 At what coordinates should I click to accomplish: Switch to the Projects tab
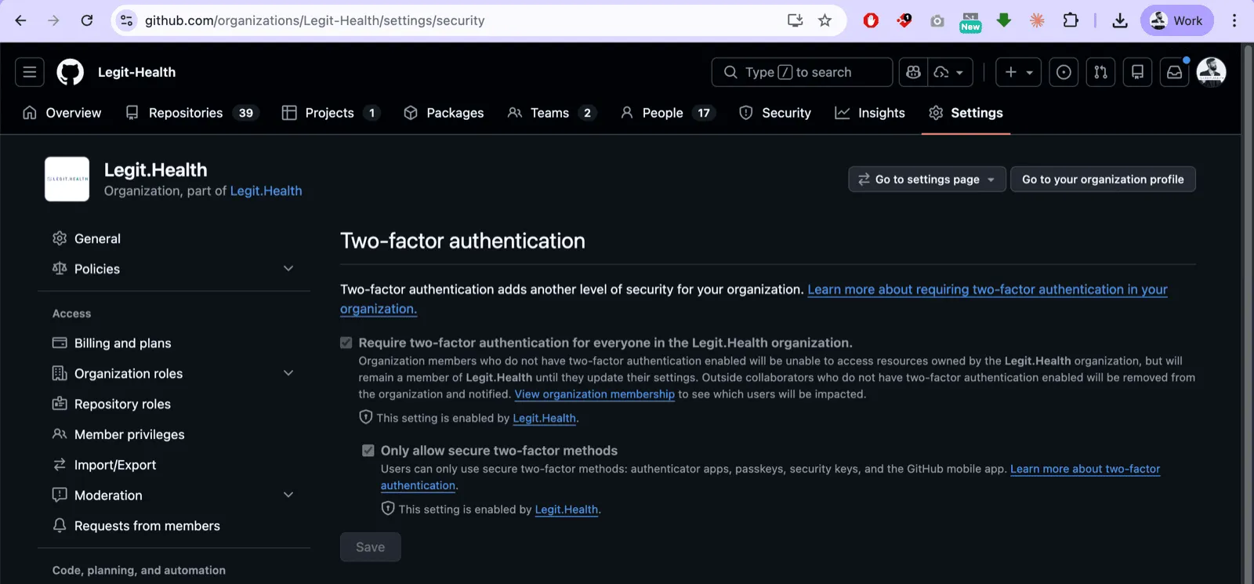click(331, 113)
